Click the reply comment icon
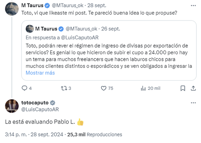This screenshot has height=143, width=201. click(24, 88)
